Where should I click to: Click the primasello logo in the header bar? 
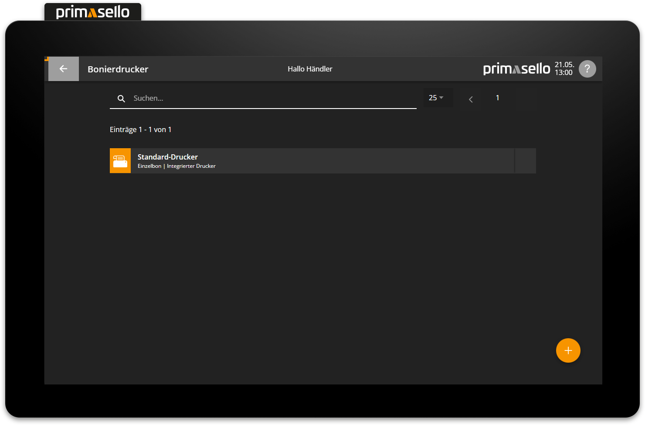[x=516, y=69]
